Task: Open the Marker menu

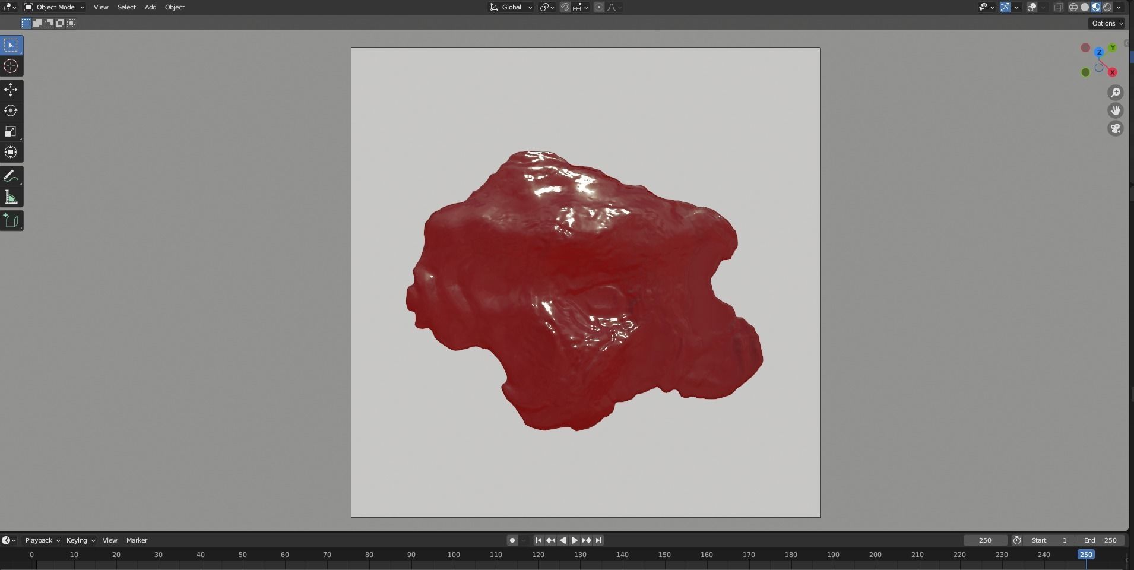Action: pos(137,540)
